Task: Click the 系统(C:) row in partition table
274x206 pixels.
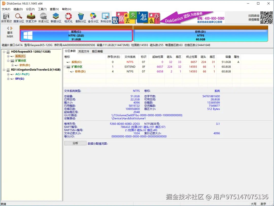Action: pyautogui.click(x=168, y=62)
